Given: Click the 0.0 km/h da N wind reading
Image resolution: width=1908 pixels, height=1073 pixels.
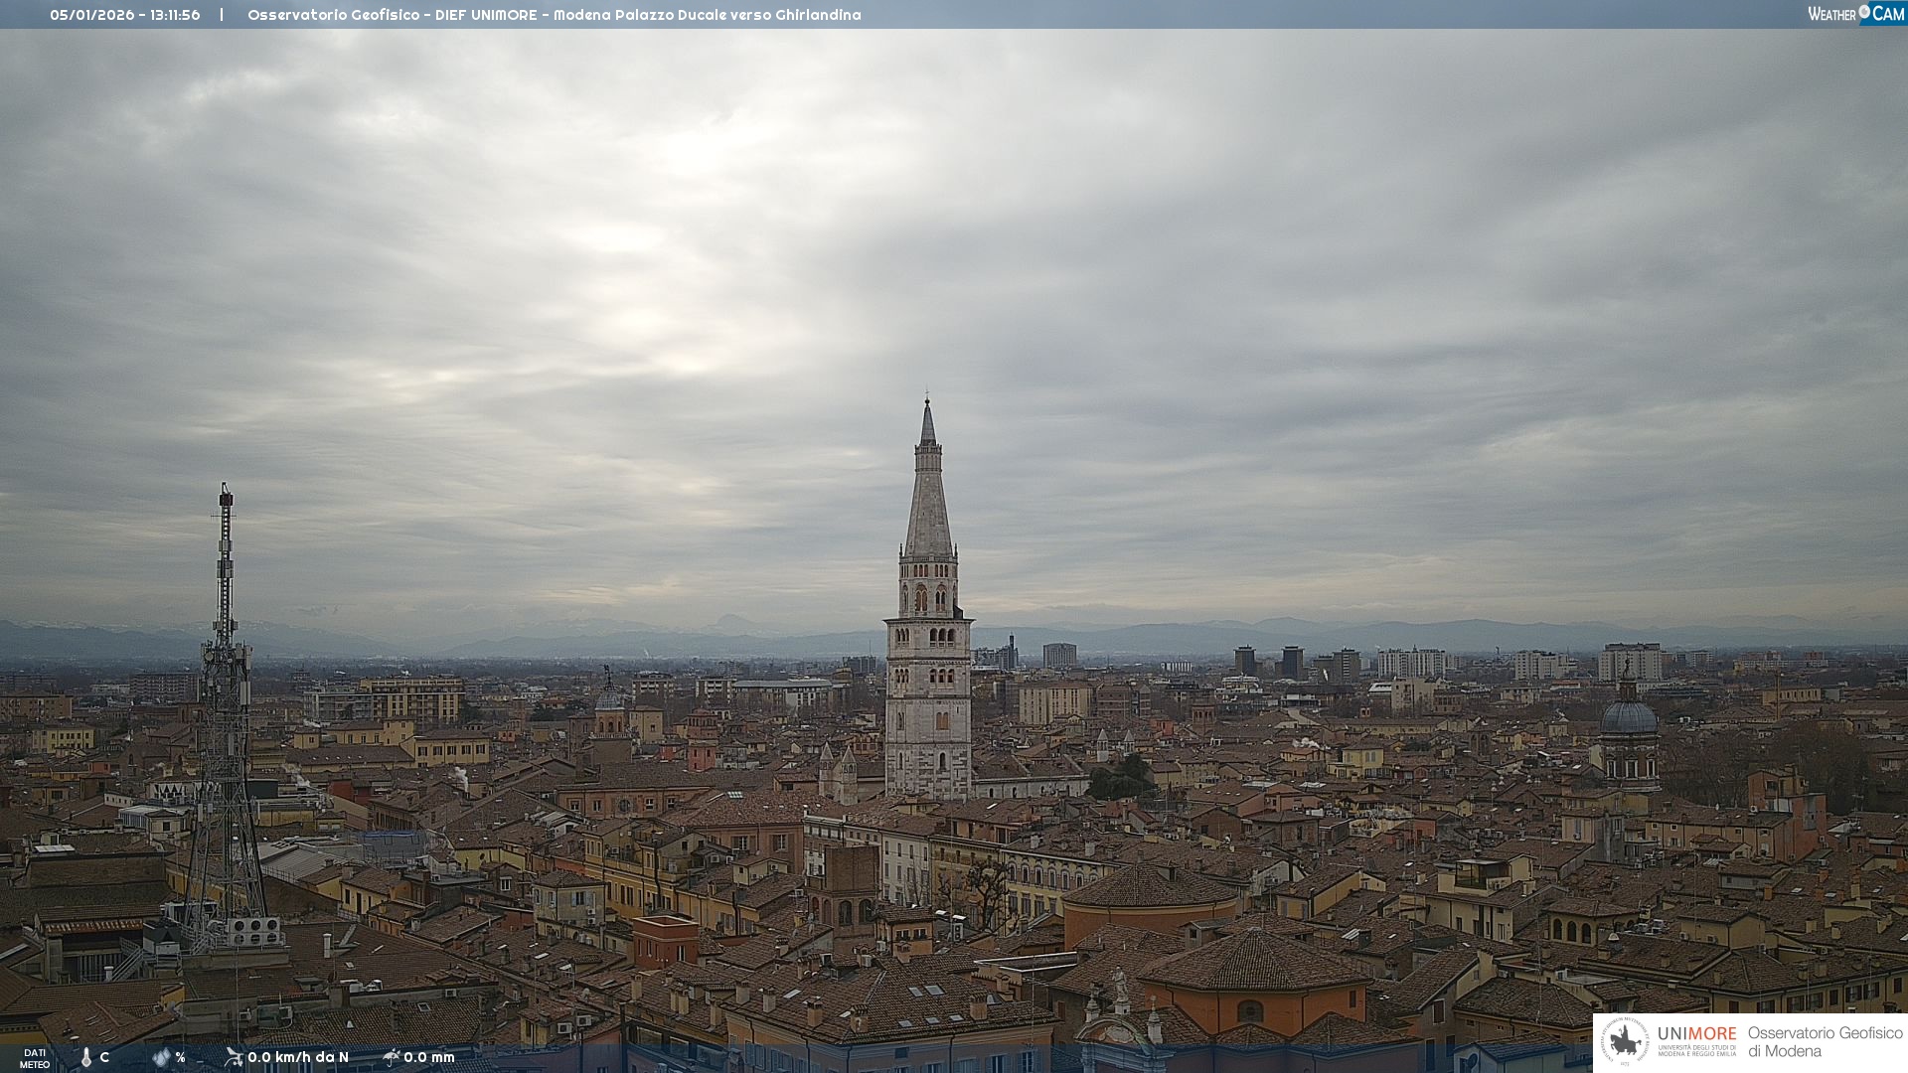Looking at the screenshot, I should tap(298, 1057).
